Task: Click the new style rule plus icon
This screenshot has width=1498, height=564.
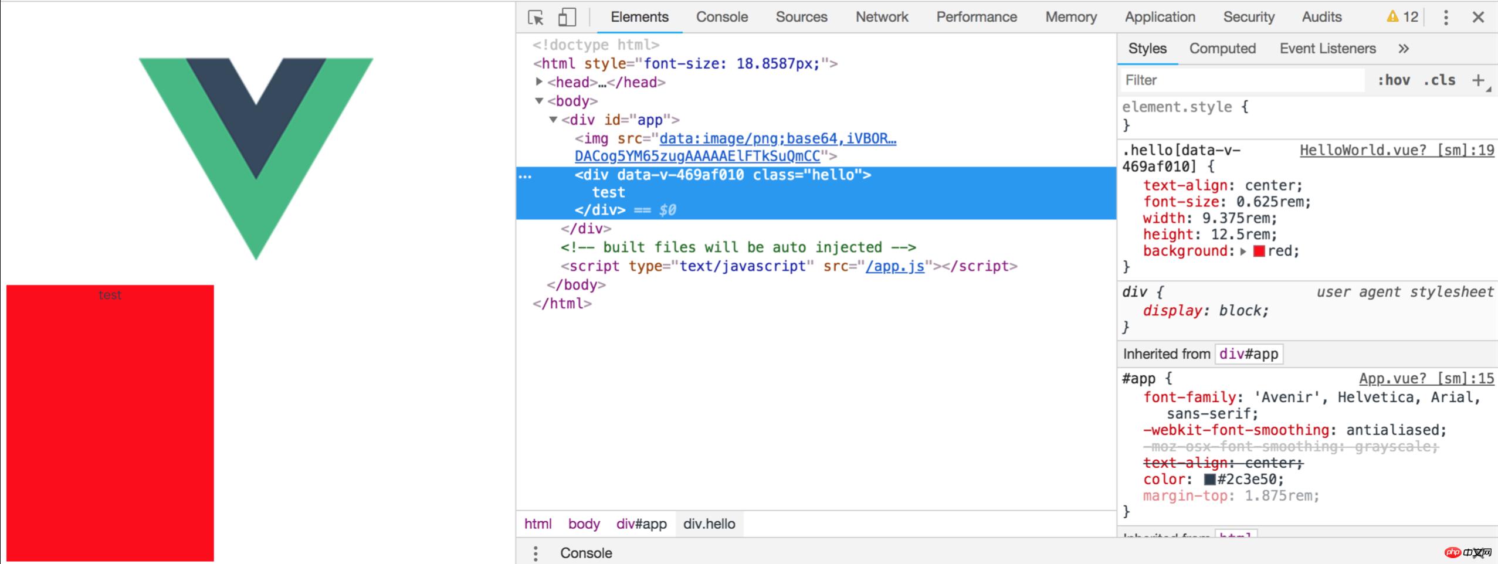Action: [x=1478, y=80]
